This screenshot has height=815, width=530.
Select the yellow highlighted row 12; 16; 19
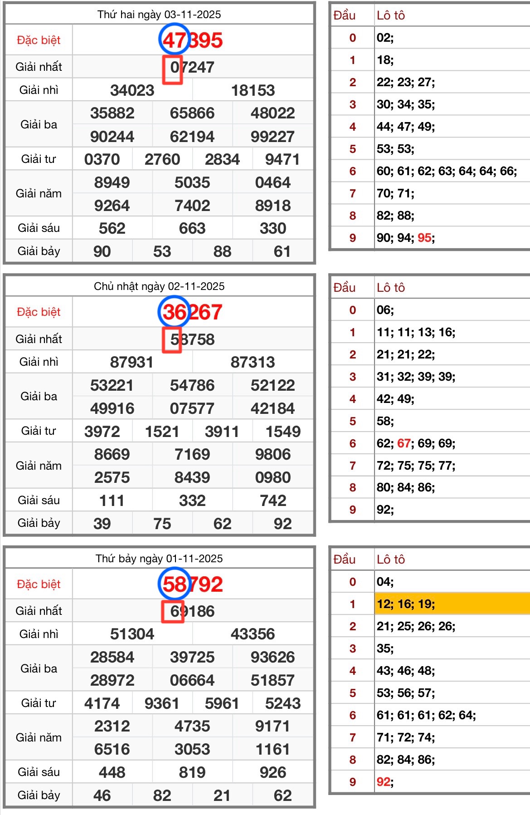[452, 604]
